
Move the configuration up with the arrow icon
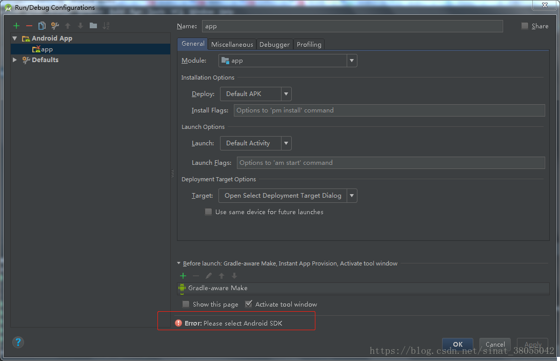click(68, 25)
